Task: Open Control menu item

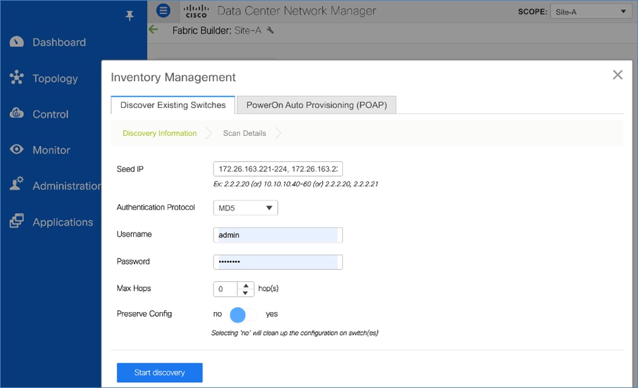Action: tap(51, 114)
